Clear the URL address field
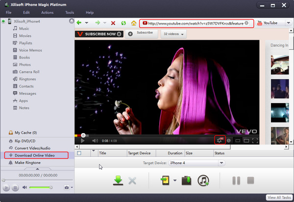Viewport: 294px width, 202px height. pyautogui.click(x=246, y=23)
